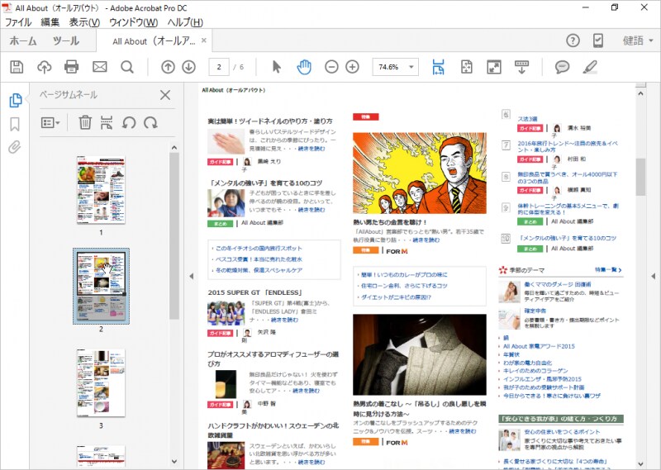The width and height of the screenshot is (661, 470).
Task: Switch to the ツール tab
Action: (66, 41)
